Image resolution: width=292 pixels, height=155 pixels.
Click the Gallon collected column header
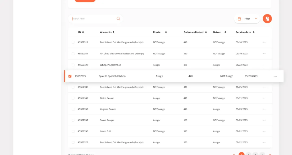[193, 32]
